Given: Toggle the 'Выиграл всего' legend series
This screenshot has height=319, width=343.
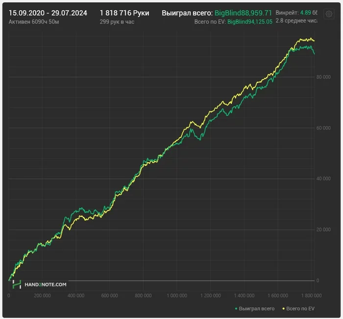Looking at the screenshot, I should tap(255, 309).
